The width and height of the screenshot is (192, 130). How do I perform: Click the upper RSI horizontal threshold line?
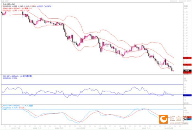[x=92, y=84]
